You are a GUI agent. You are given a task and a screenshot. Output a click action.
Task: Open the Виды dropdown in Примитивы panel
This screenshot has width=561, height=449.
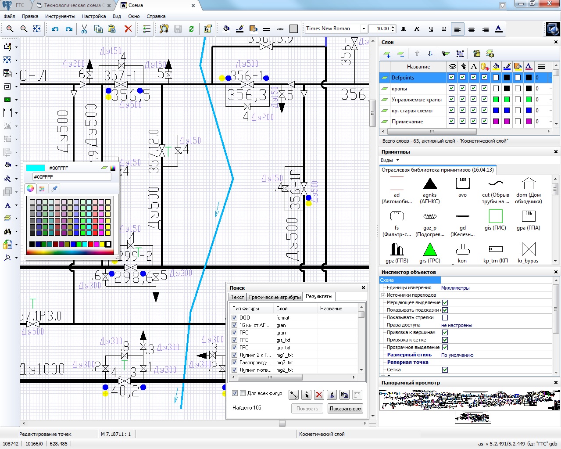[389, 160]
